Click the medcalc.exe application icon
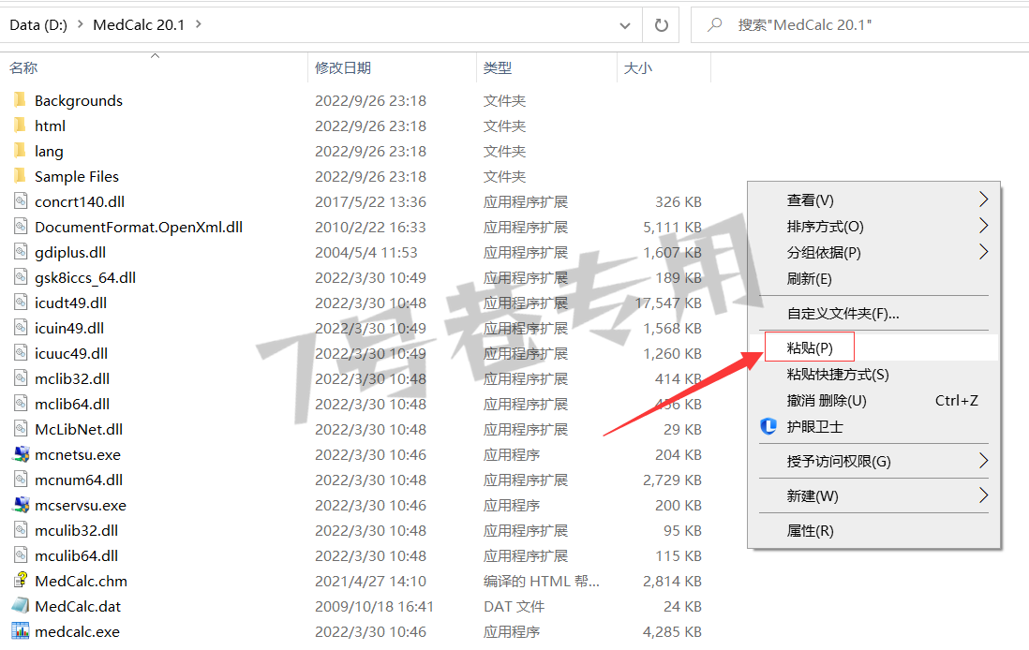This screenshot has width=1029, height=650. click(21, 631)
